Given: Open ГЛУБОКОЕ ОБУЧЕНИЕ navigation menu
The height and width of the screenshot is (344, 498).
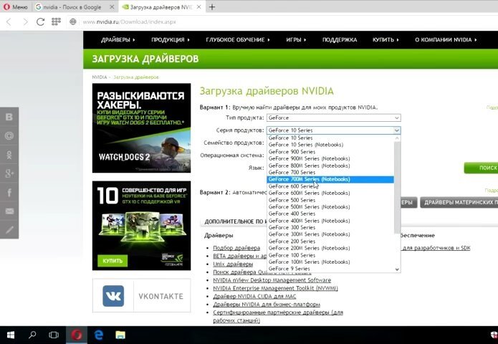Looking at the screenshot, I should point(238,39).
